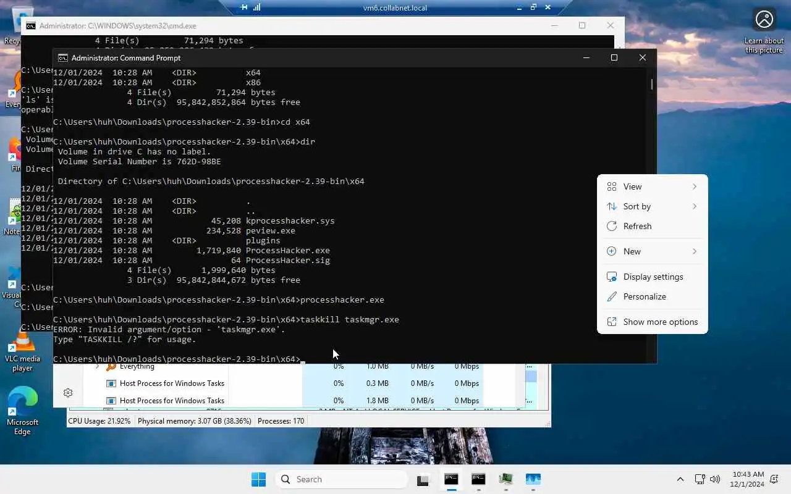
Task: Click peview.exe in the directory listing
Action: (x=270, y=230)
